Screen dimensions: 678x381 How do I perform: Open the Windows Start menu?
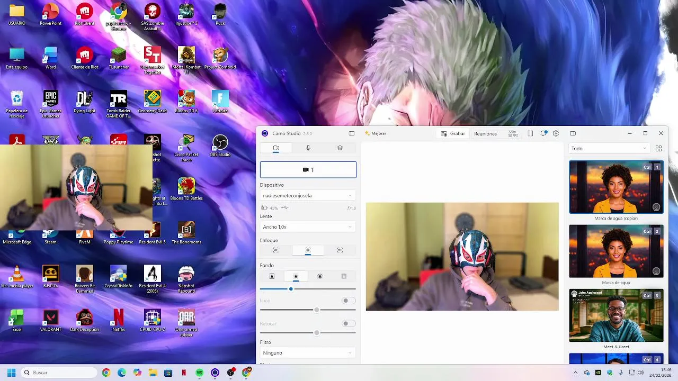pos(11,373)
